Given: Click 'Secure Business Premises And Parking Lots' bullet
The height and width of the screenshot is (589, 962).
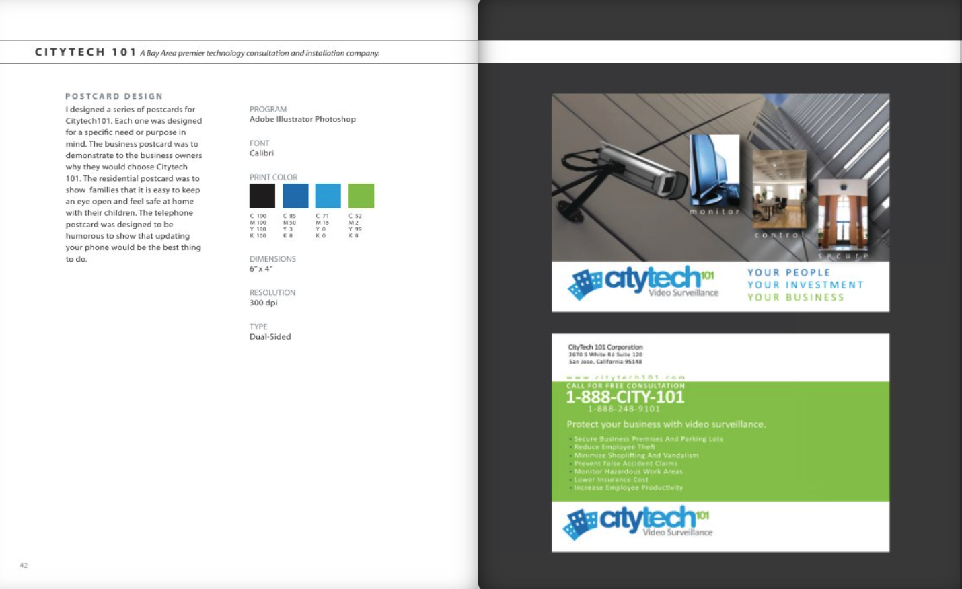Looking at the screenshot, I should 649,439.
